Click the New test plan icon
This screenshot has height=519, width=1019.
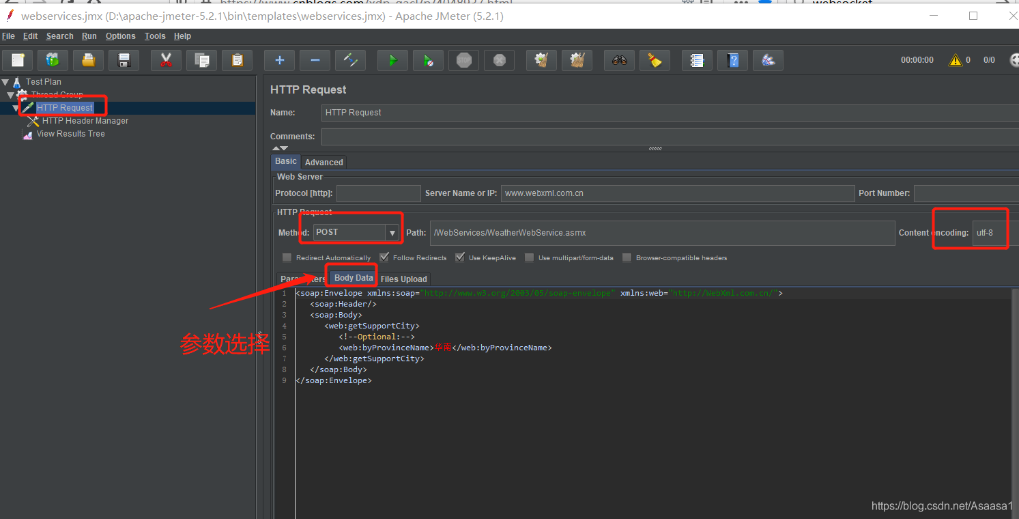18,60
